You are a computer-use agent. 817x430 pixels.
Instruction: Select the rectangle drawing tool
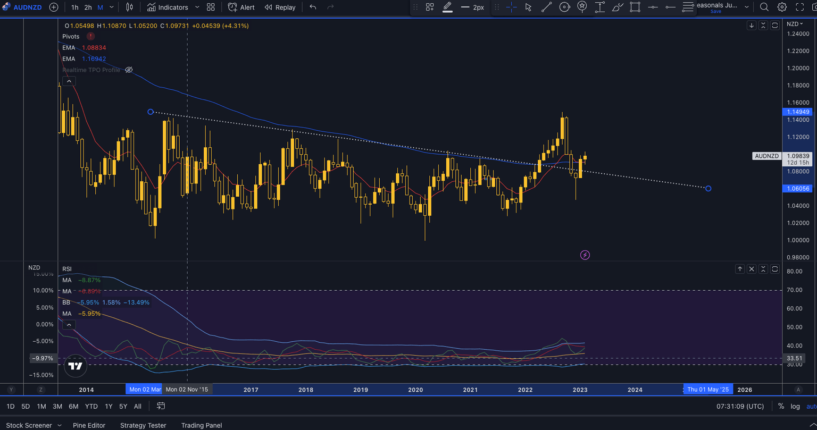[x=635, y=7]
